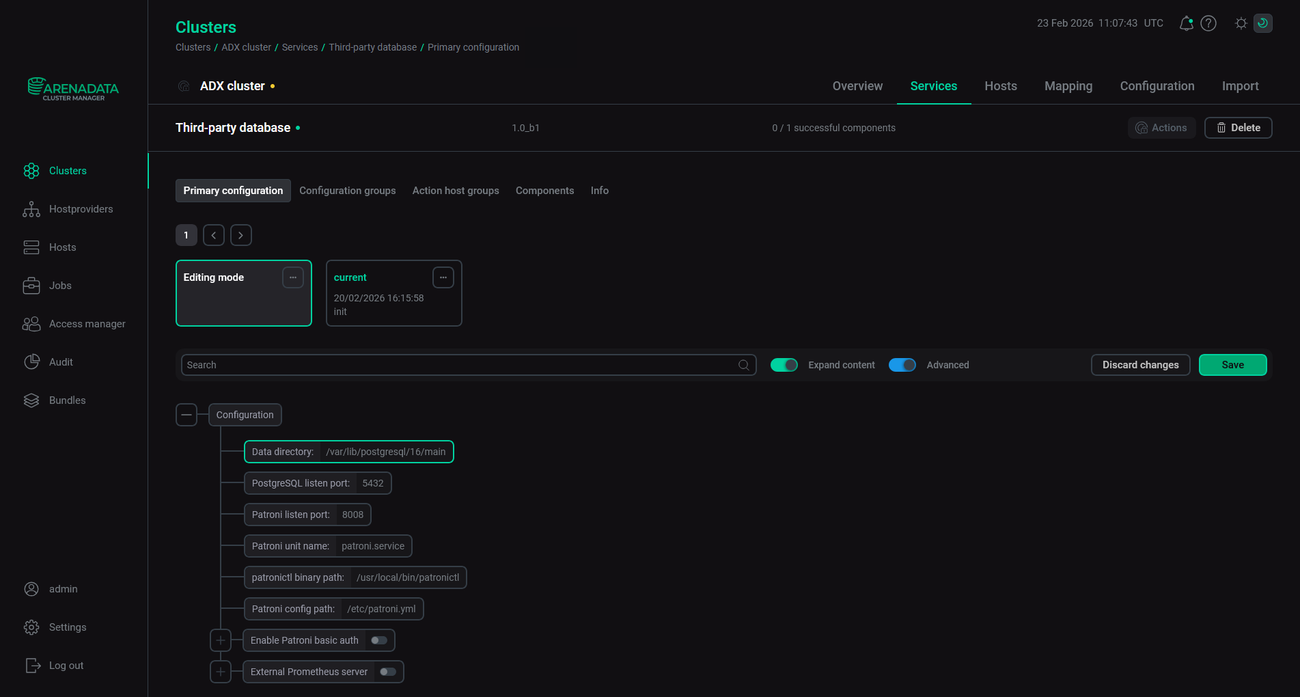Open the Access manager users icon
The width and height of the screenshot is (1300, 697).
[31, 324]
